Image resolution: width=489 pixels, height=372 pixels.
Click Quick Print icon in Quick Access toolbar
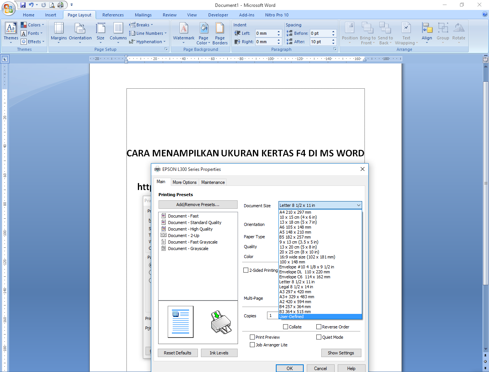coord(60,5)
